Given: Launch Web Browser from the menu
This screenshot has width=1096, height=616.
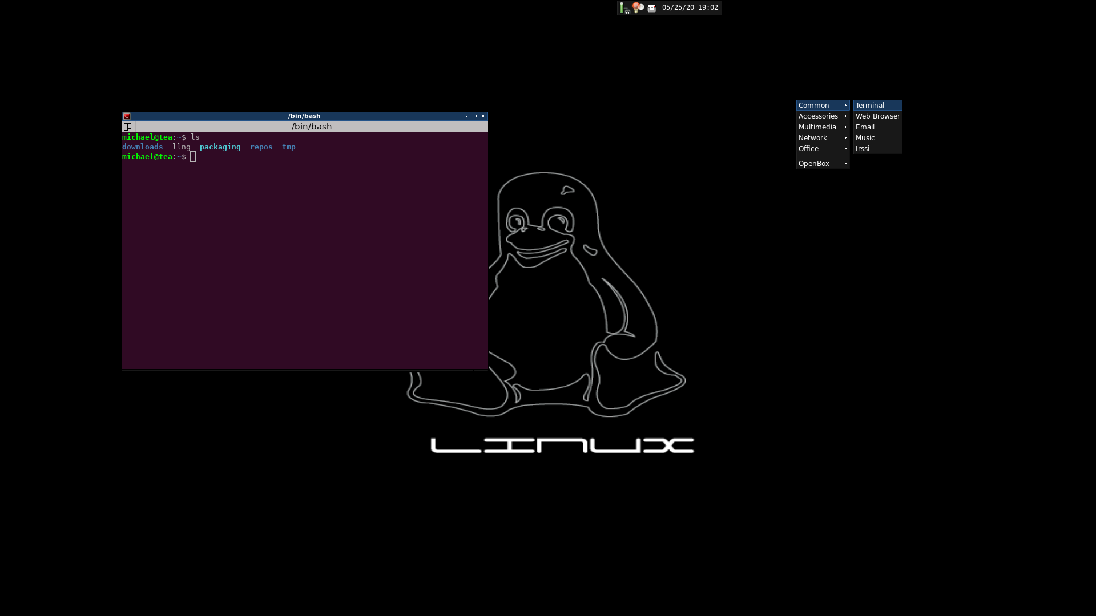Looking at the screenshot, I should [x=877, y=116].
